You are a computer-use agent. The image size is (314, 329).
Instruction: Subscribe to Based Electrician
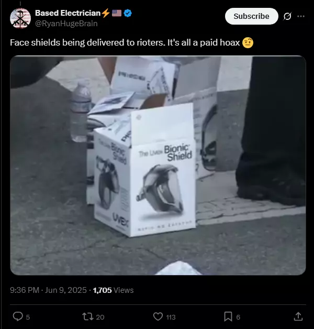pyautogui.click(x=252, y=16)
